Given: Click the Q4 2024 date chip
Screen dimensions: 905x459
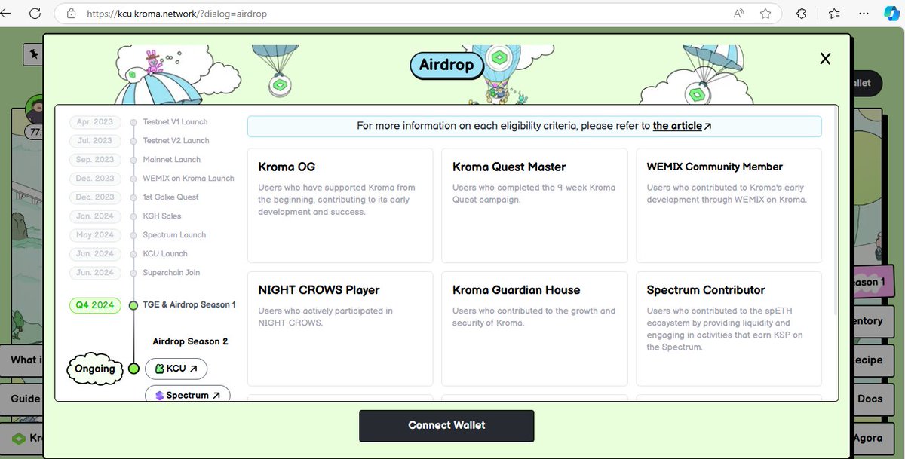Looking at the screenshot, I should [x=95, y=305].
